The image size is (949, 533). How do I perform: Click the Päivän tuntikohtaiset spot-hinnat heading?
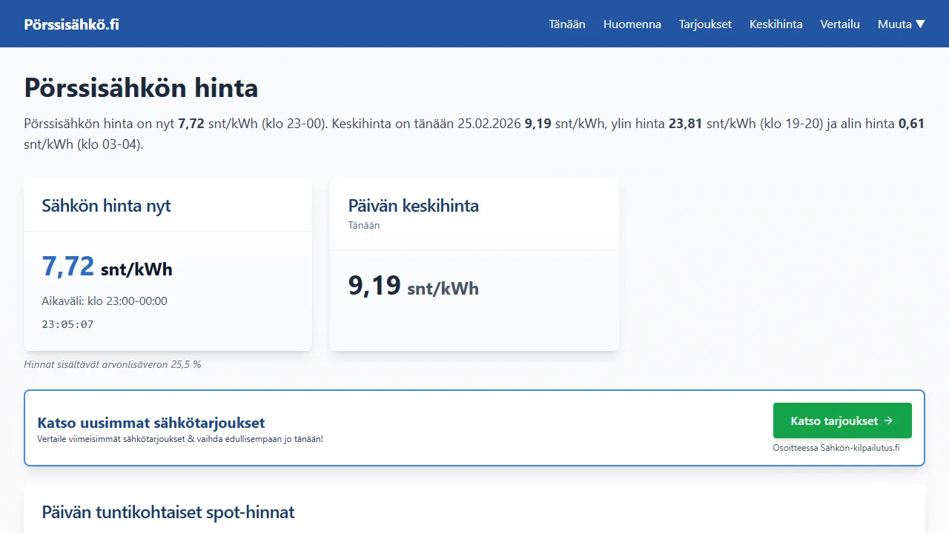tap(168, 512)
